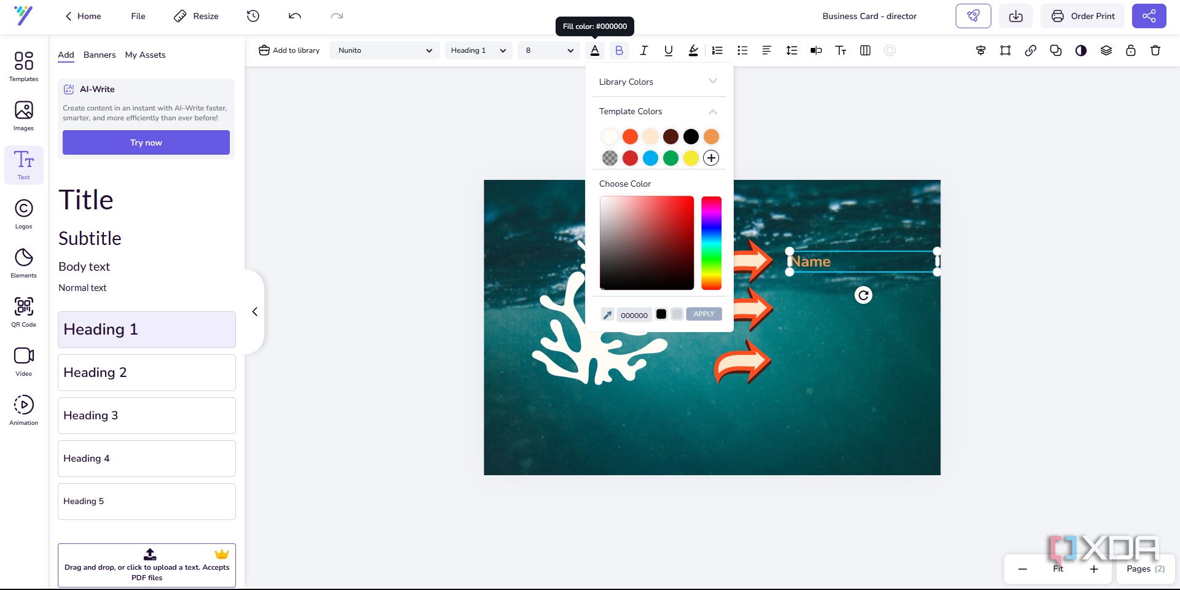Click the purple share icon button
Viewport: 1180px width, 590px height.
[1149, 16]
